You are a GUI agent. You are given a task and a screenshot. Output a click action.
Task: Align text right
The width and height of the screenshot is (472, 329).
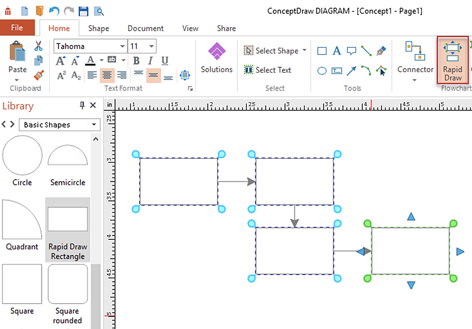point(121,75)
